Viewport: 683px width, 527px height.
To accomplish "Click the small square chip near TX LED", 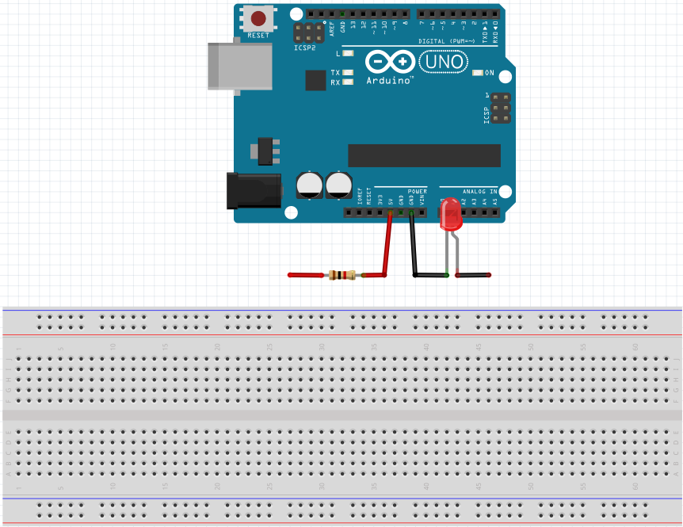I will click(x=316, y=80).
